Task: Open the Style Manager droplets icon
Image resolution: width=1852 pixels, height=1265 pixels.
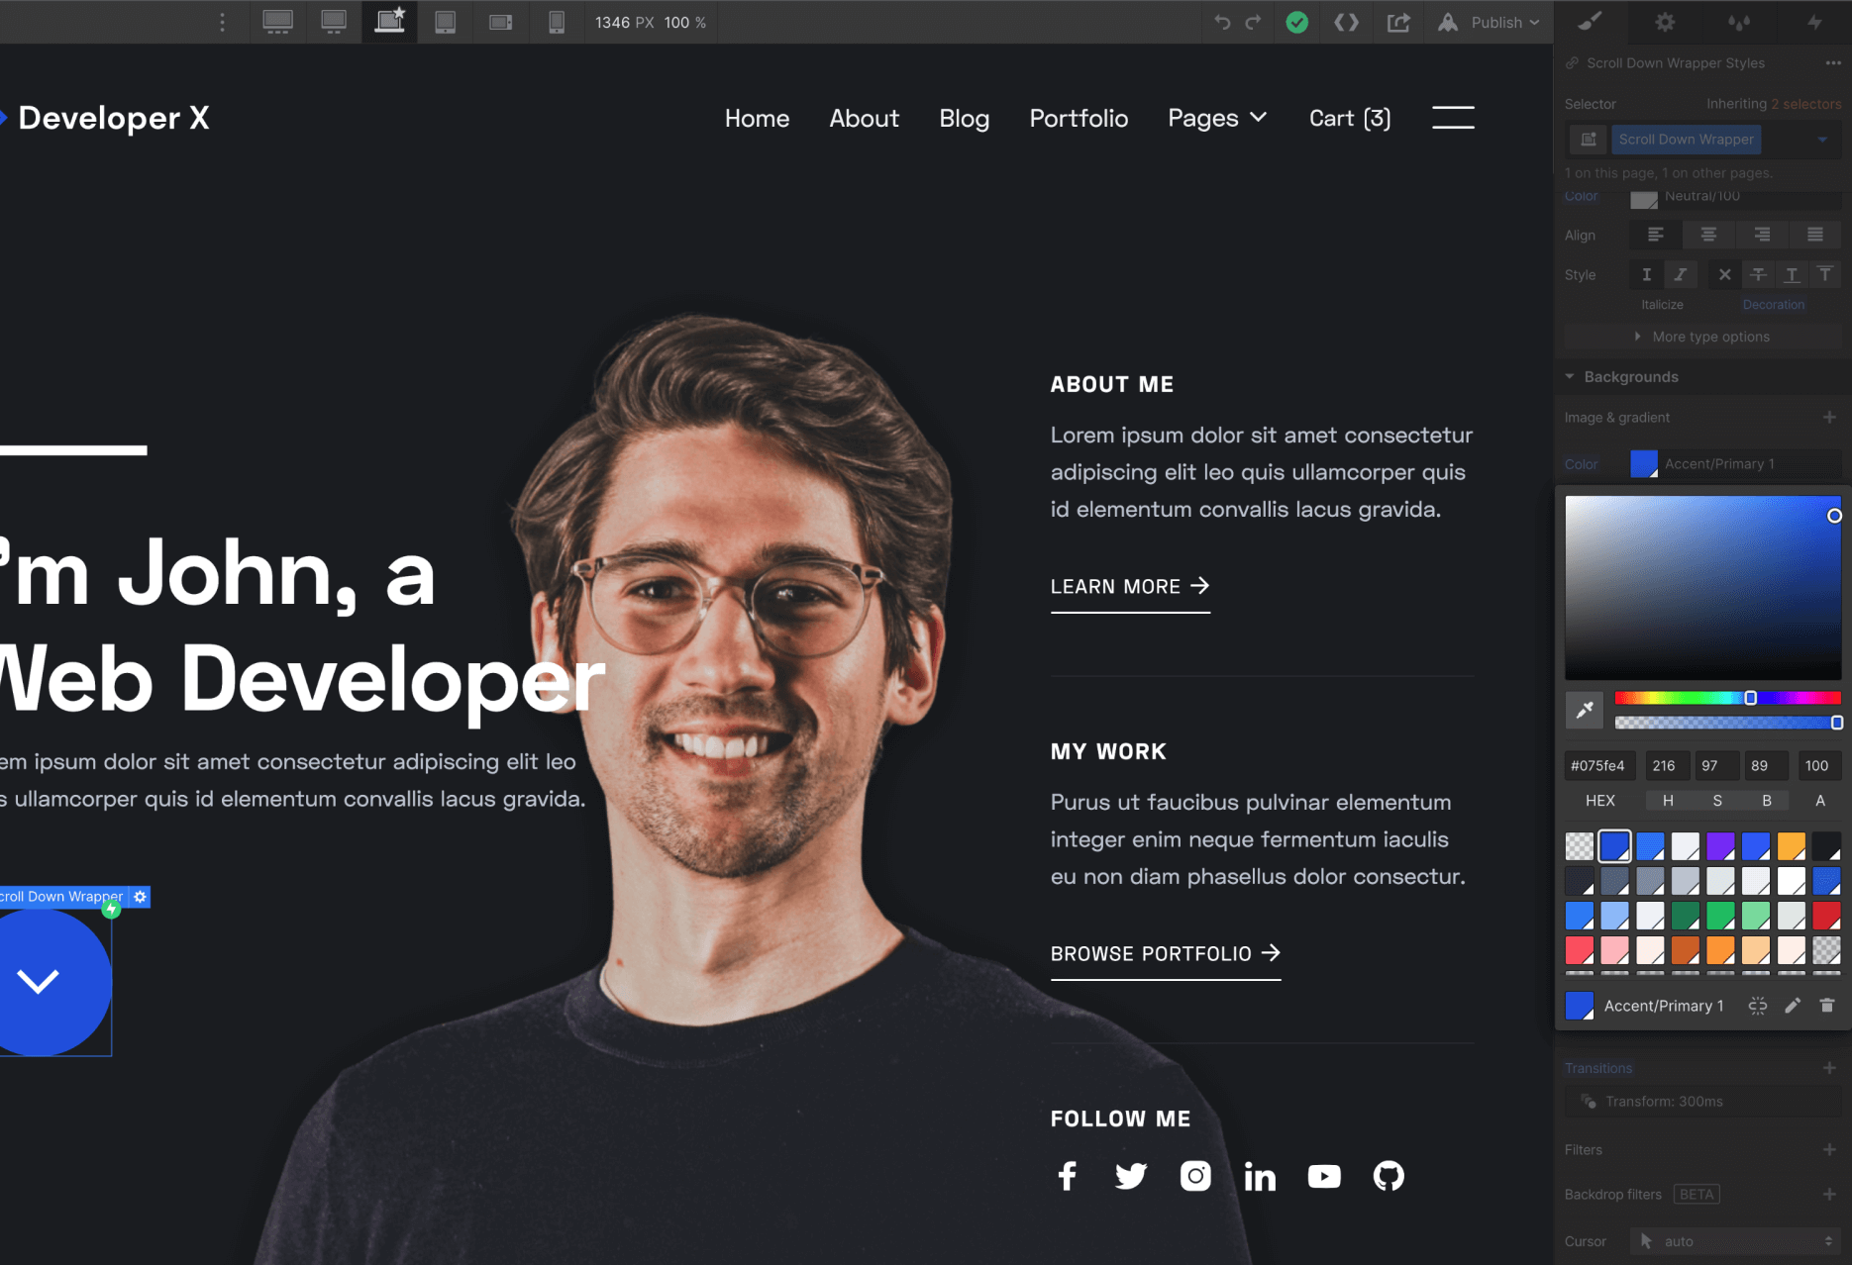Action: point(1739,22)
